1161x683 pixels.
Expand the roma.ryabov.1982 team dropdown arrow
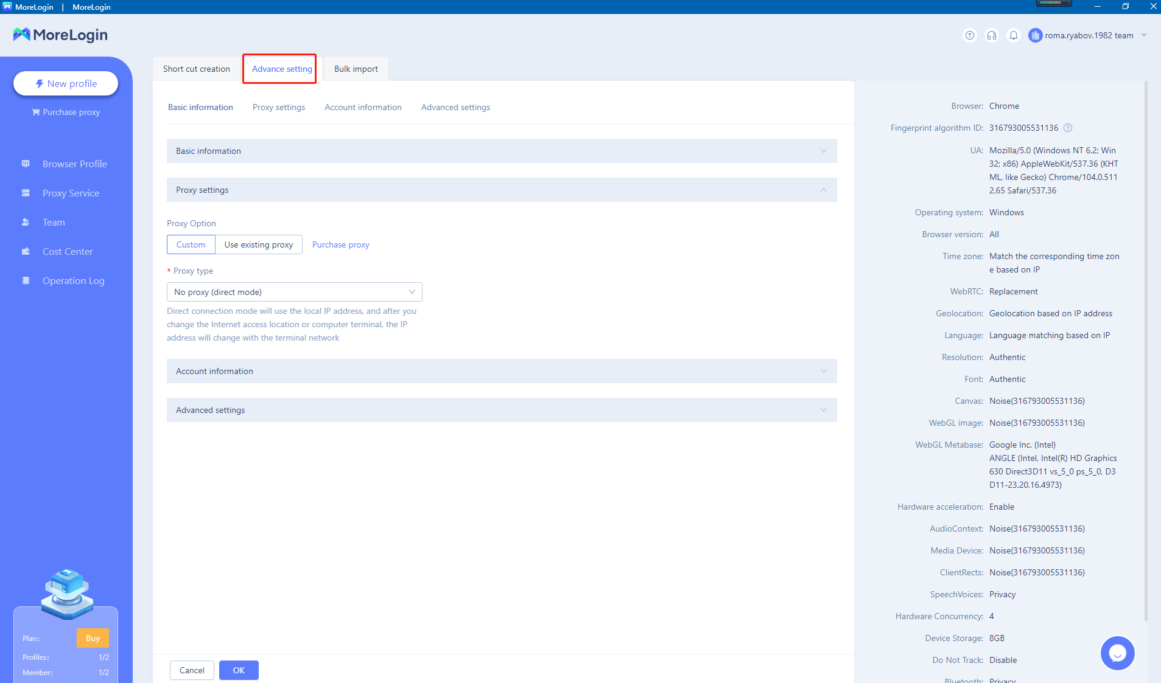(x=1144, y=35)
